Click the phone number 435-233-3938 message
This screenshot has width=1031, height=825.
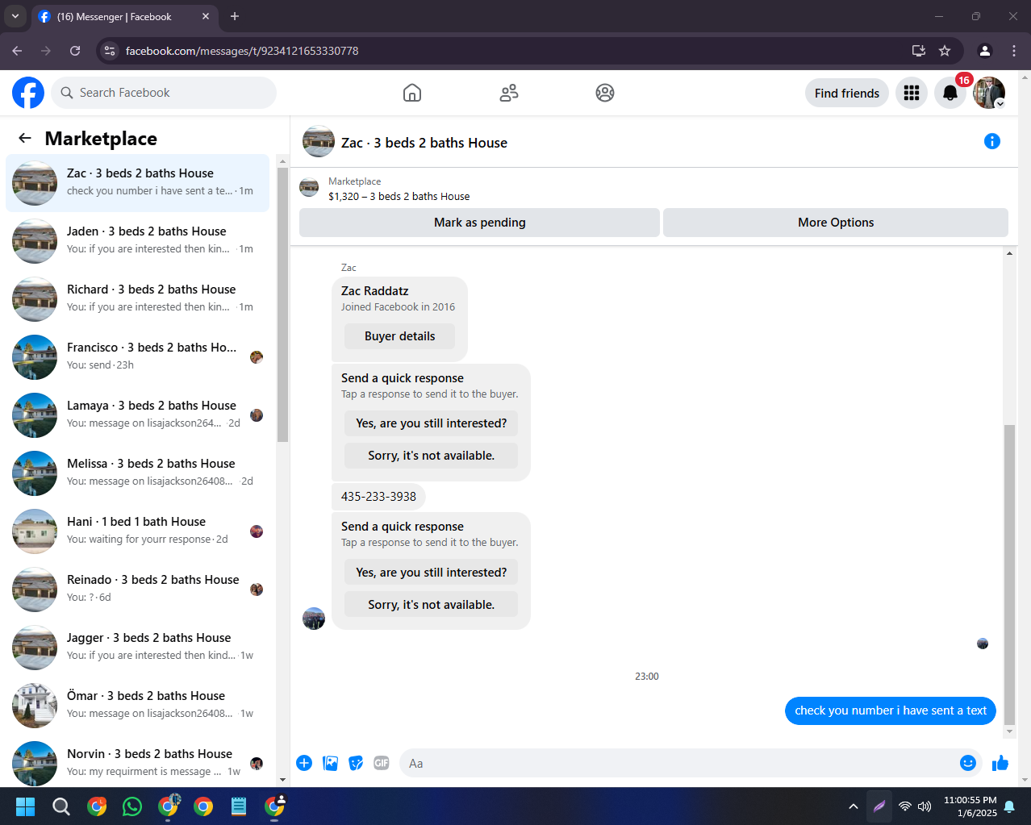(x=378, y=497)
